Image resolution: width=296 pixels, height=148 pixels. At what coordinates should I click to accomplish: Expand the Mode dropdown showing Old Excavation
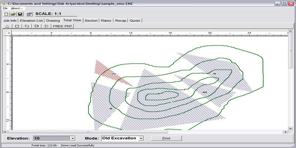[141, 138]
